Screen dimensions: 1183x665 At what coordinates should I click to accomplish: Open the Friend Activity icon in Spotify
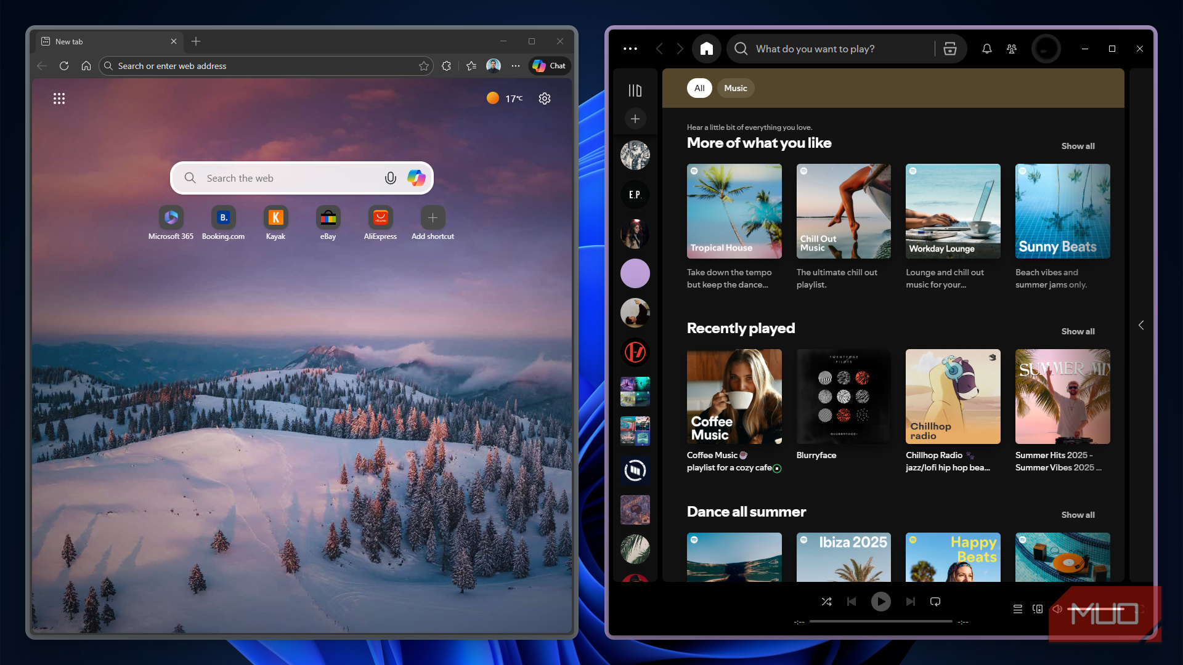pos(1012,49)
